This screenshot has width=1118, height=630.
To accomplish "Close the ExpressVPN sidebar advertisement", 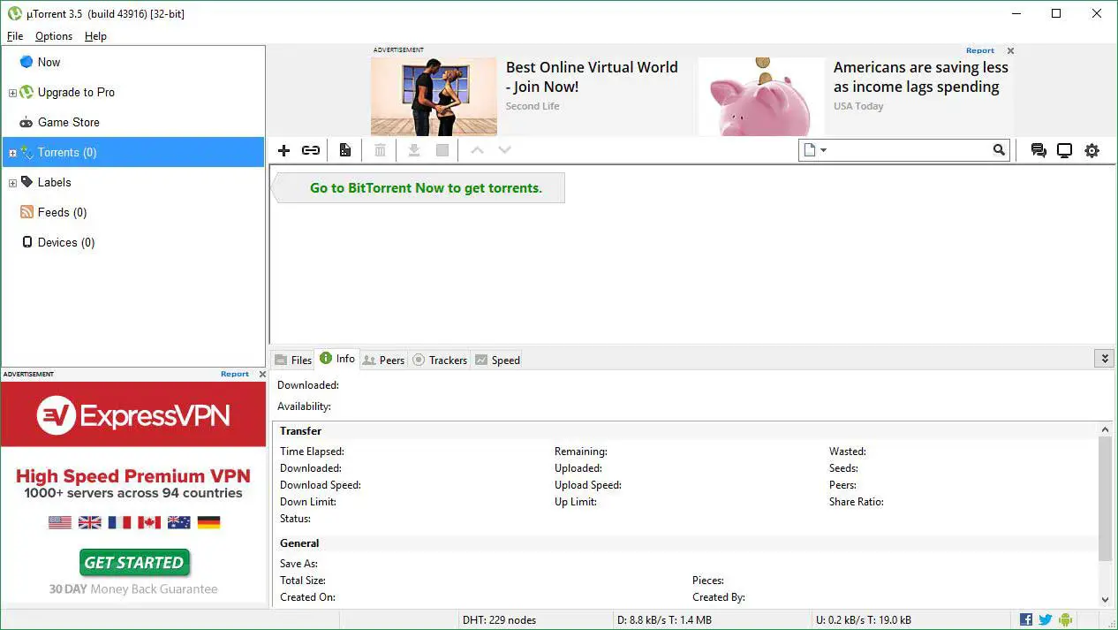I will 262,375.
